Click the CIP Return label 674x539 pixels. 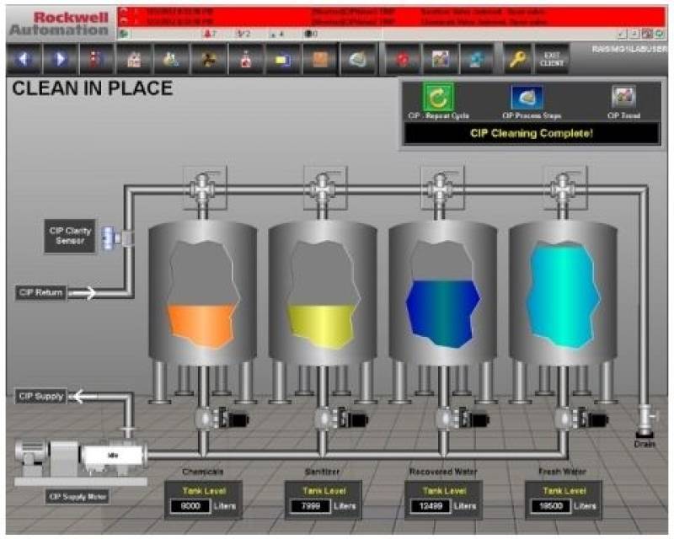40,293
